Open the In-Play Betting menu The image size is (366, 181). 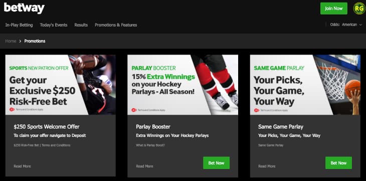tap(19, 25)
